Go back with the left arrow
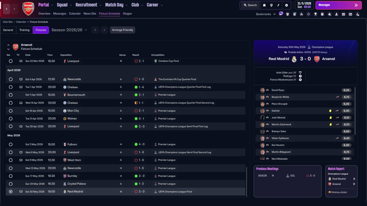The image size is (367, 206). 7,9
